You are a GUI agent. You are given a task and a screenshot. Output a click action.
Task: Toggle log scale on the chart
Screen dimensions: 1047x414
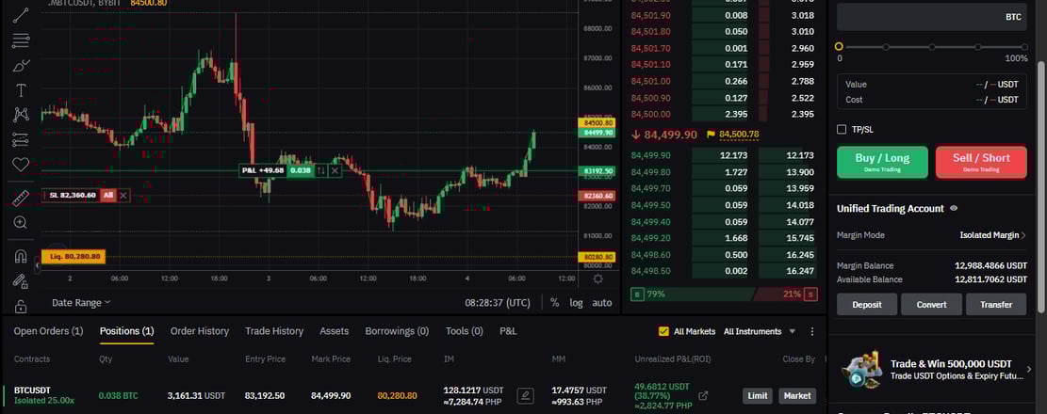(x=576, y=303)
